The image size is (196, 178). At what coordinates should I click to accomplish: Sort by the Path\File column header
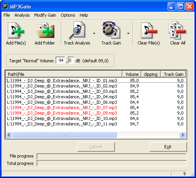pos(64,74)
